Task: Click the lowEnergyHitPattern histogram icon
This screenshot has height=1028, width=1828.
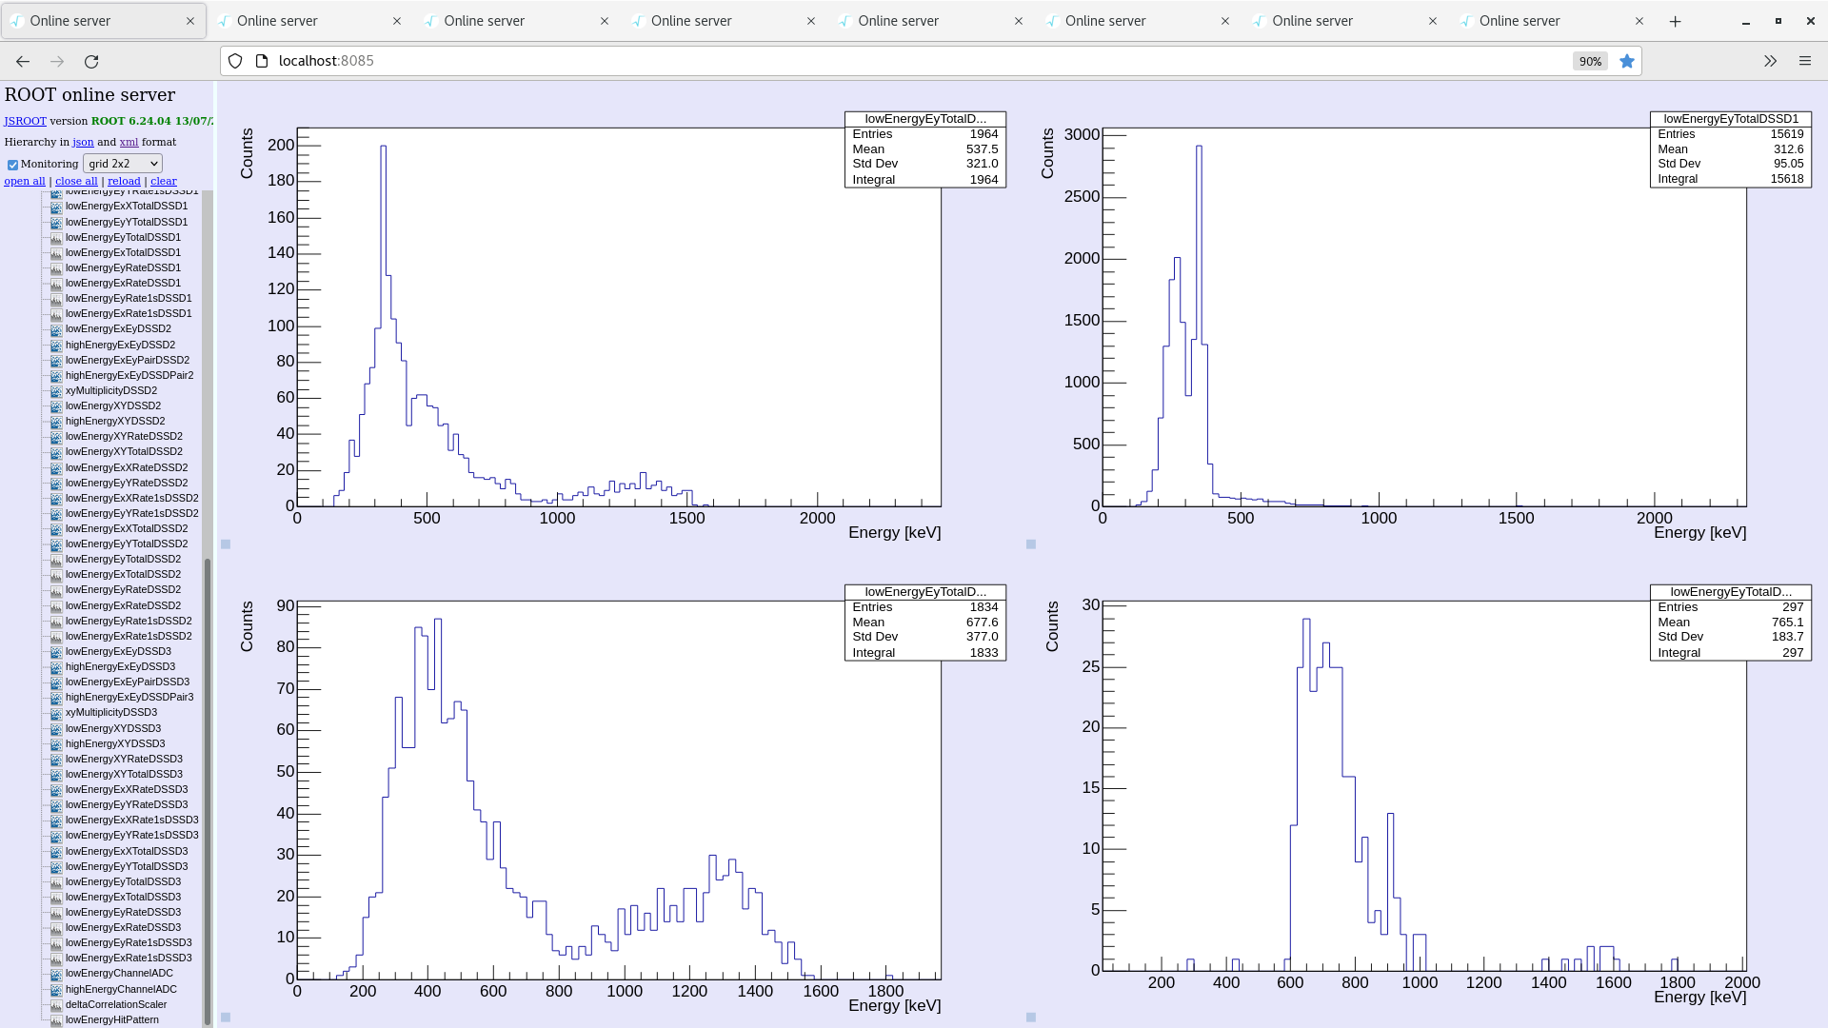Action: tap(56, 1019)
